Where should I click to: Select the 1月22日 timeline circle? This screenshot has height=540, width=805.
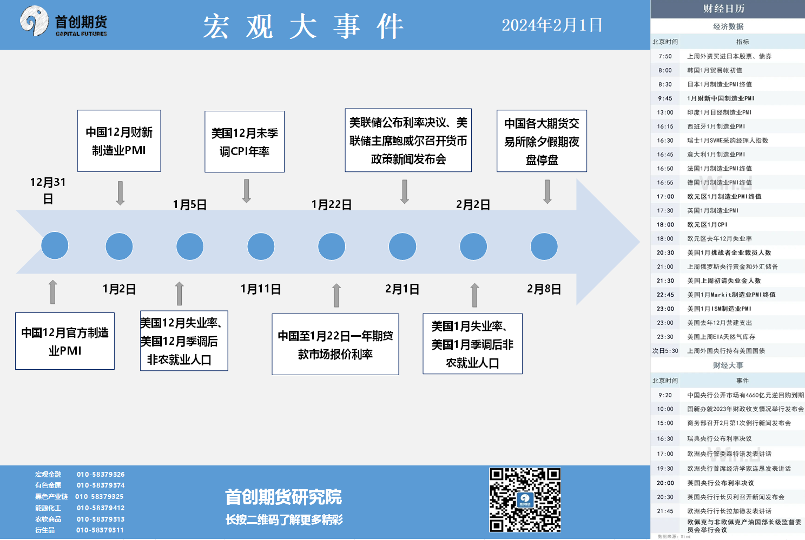click(332, 246)
